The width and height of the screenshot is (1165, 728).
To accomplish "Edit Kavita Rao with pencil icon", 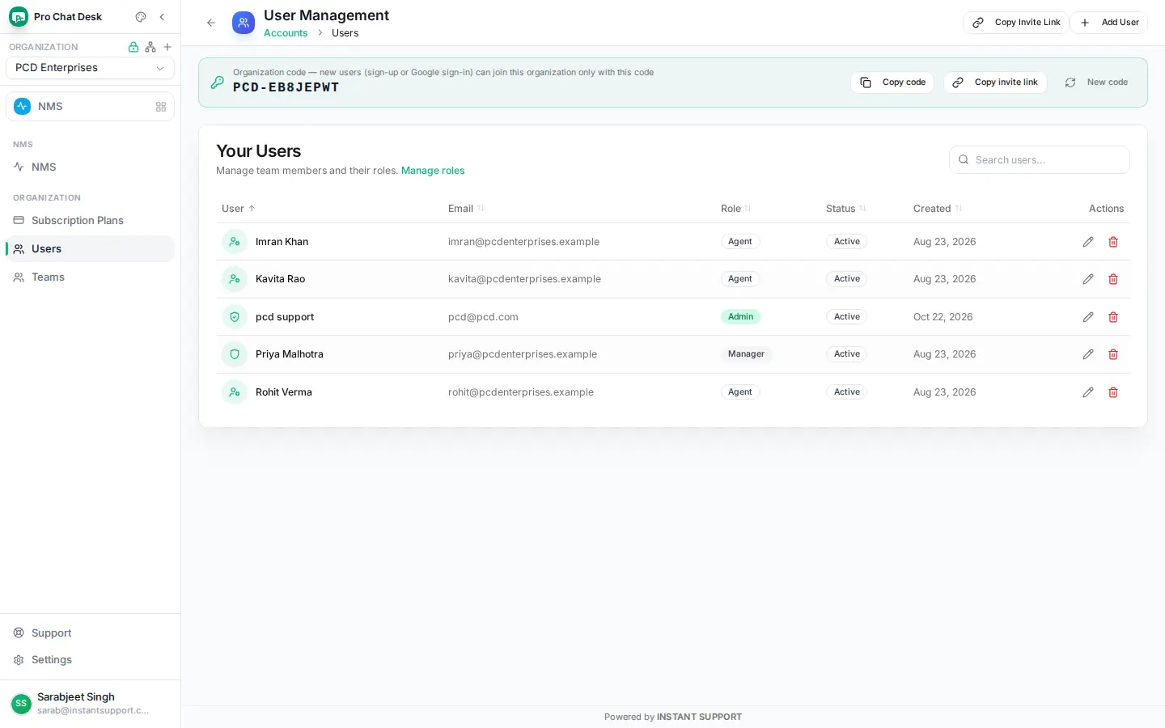I will coord(1088,279).
